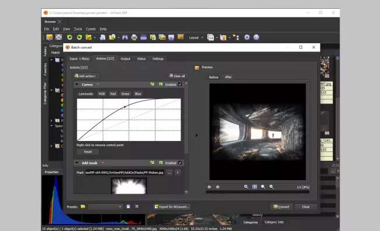
Task: Click the printer icon in browser toolbar
Action: click(134, 37)
